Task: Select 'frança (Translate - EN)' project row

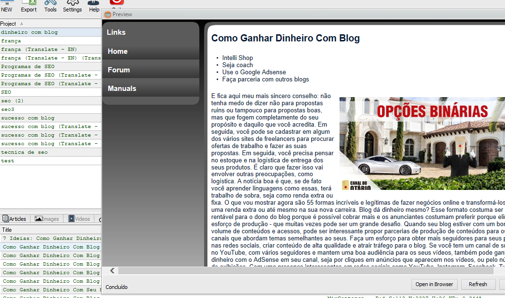Action: [51, 49]
